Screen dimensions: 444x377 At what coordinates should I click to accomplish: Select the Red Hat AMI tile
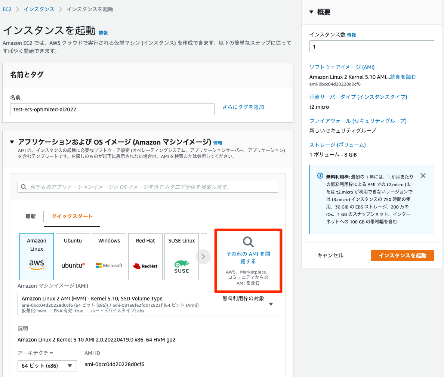145,256
